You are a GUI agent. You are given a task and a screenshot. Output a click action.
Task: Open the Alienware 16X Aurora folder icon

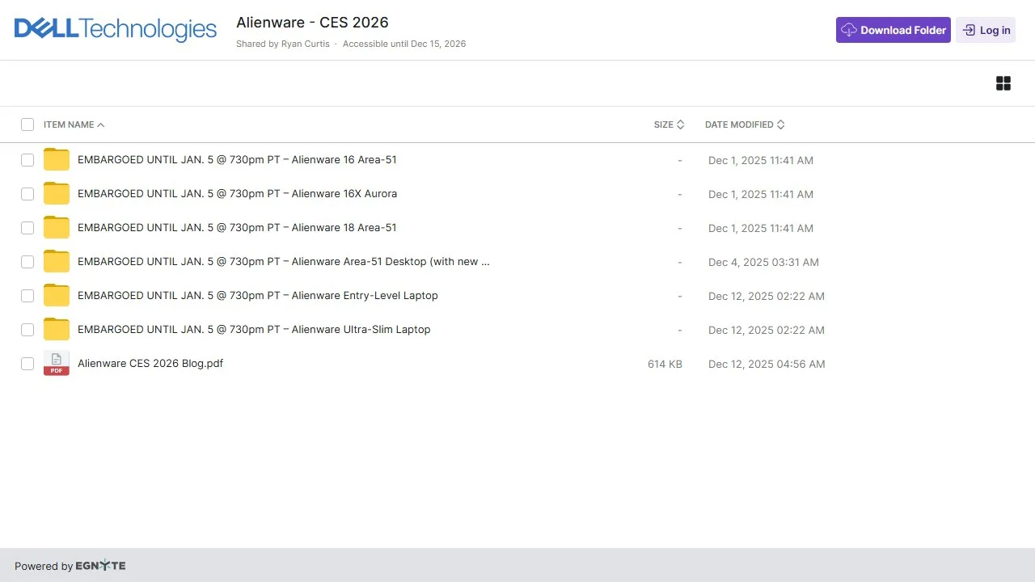[57, 194]
